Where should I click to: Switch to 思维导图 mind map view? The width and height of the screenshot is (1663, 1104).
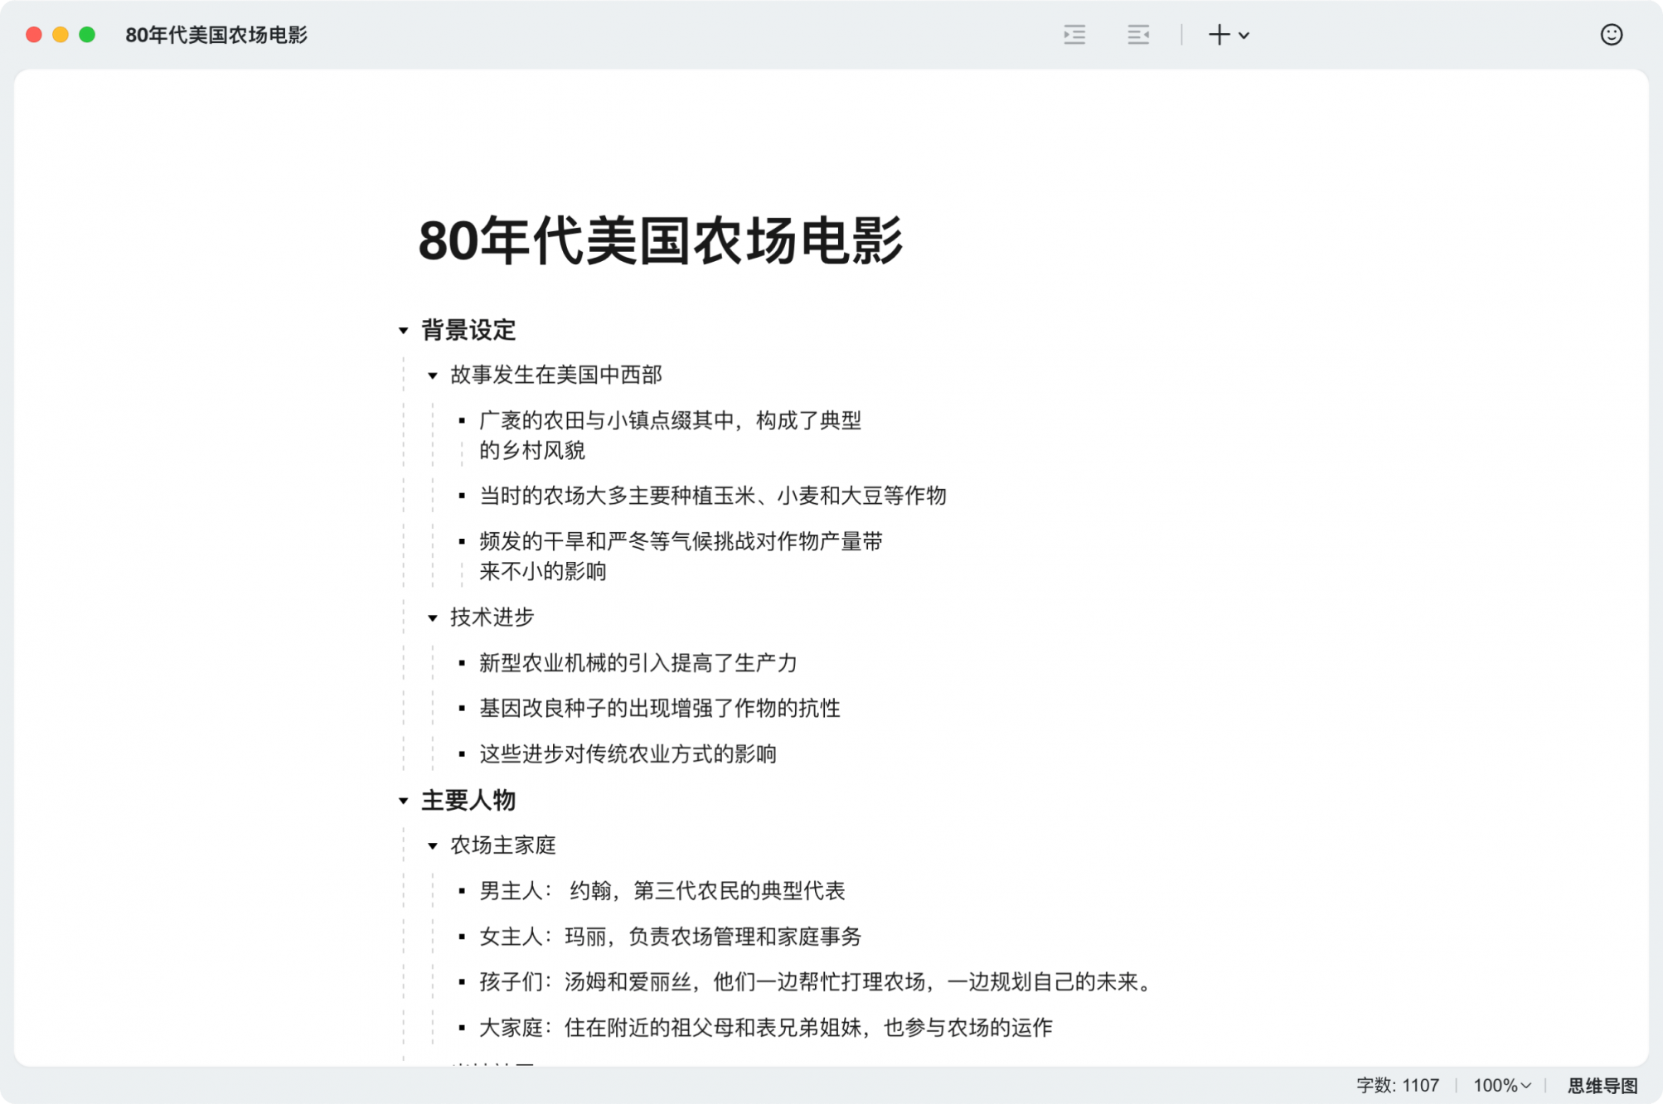click(1602, 1085)
